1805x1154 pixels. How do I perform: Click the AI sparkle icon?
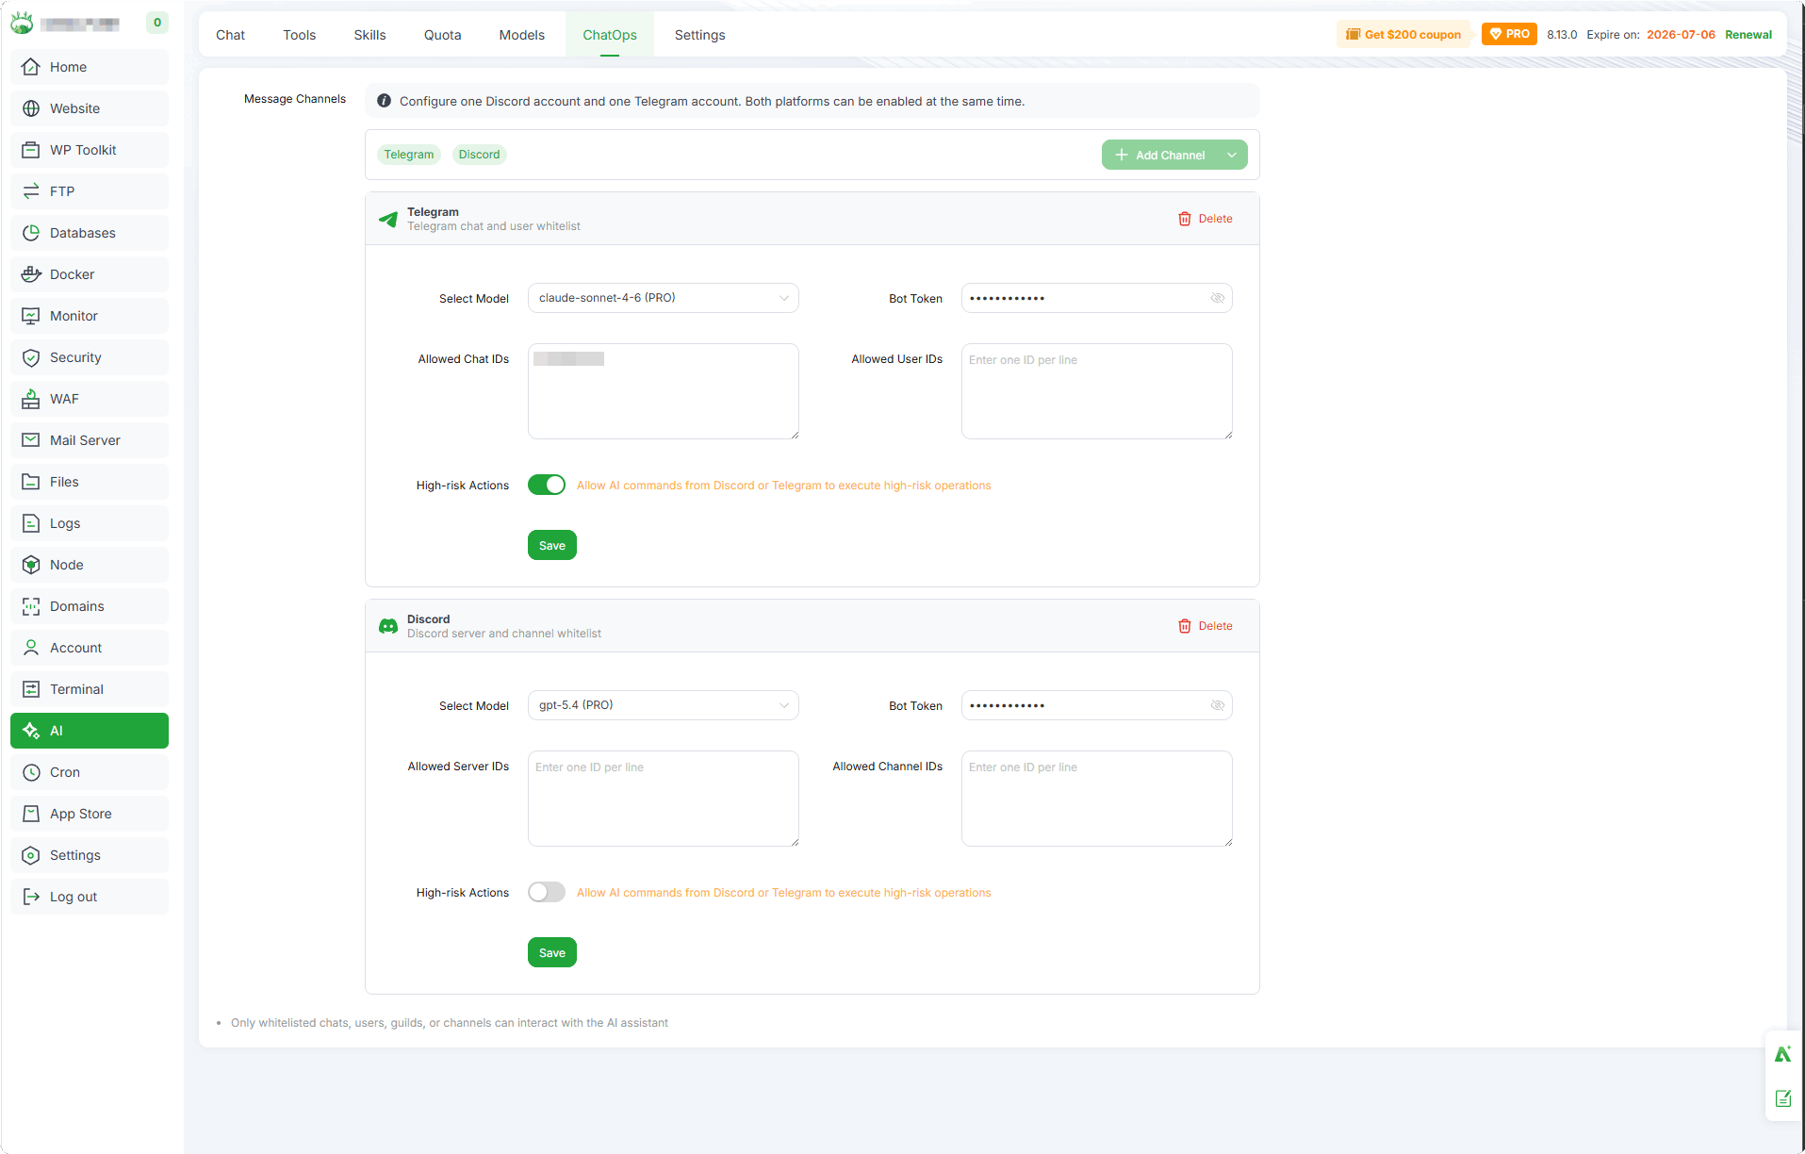coord(31,731)
